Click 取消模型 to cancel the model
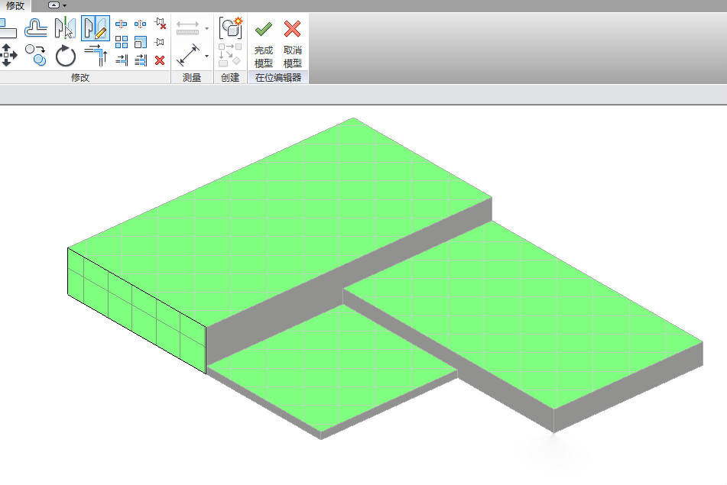The width and height of the screenshot is (727, 485). (294, 44)
